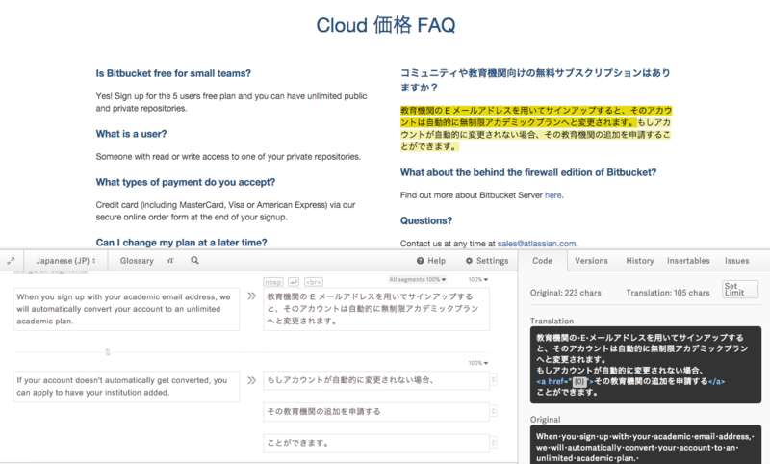Open Help in the editor toolbar
The height and width of the screenshot is (464, 770).
click(x=431, y=261)
